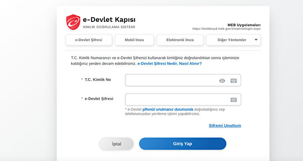Click the e-Devlet Kapısı title text
303x161 pixels.
pyautogui.click(x=109, y=19)
